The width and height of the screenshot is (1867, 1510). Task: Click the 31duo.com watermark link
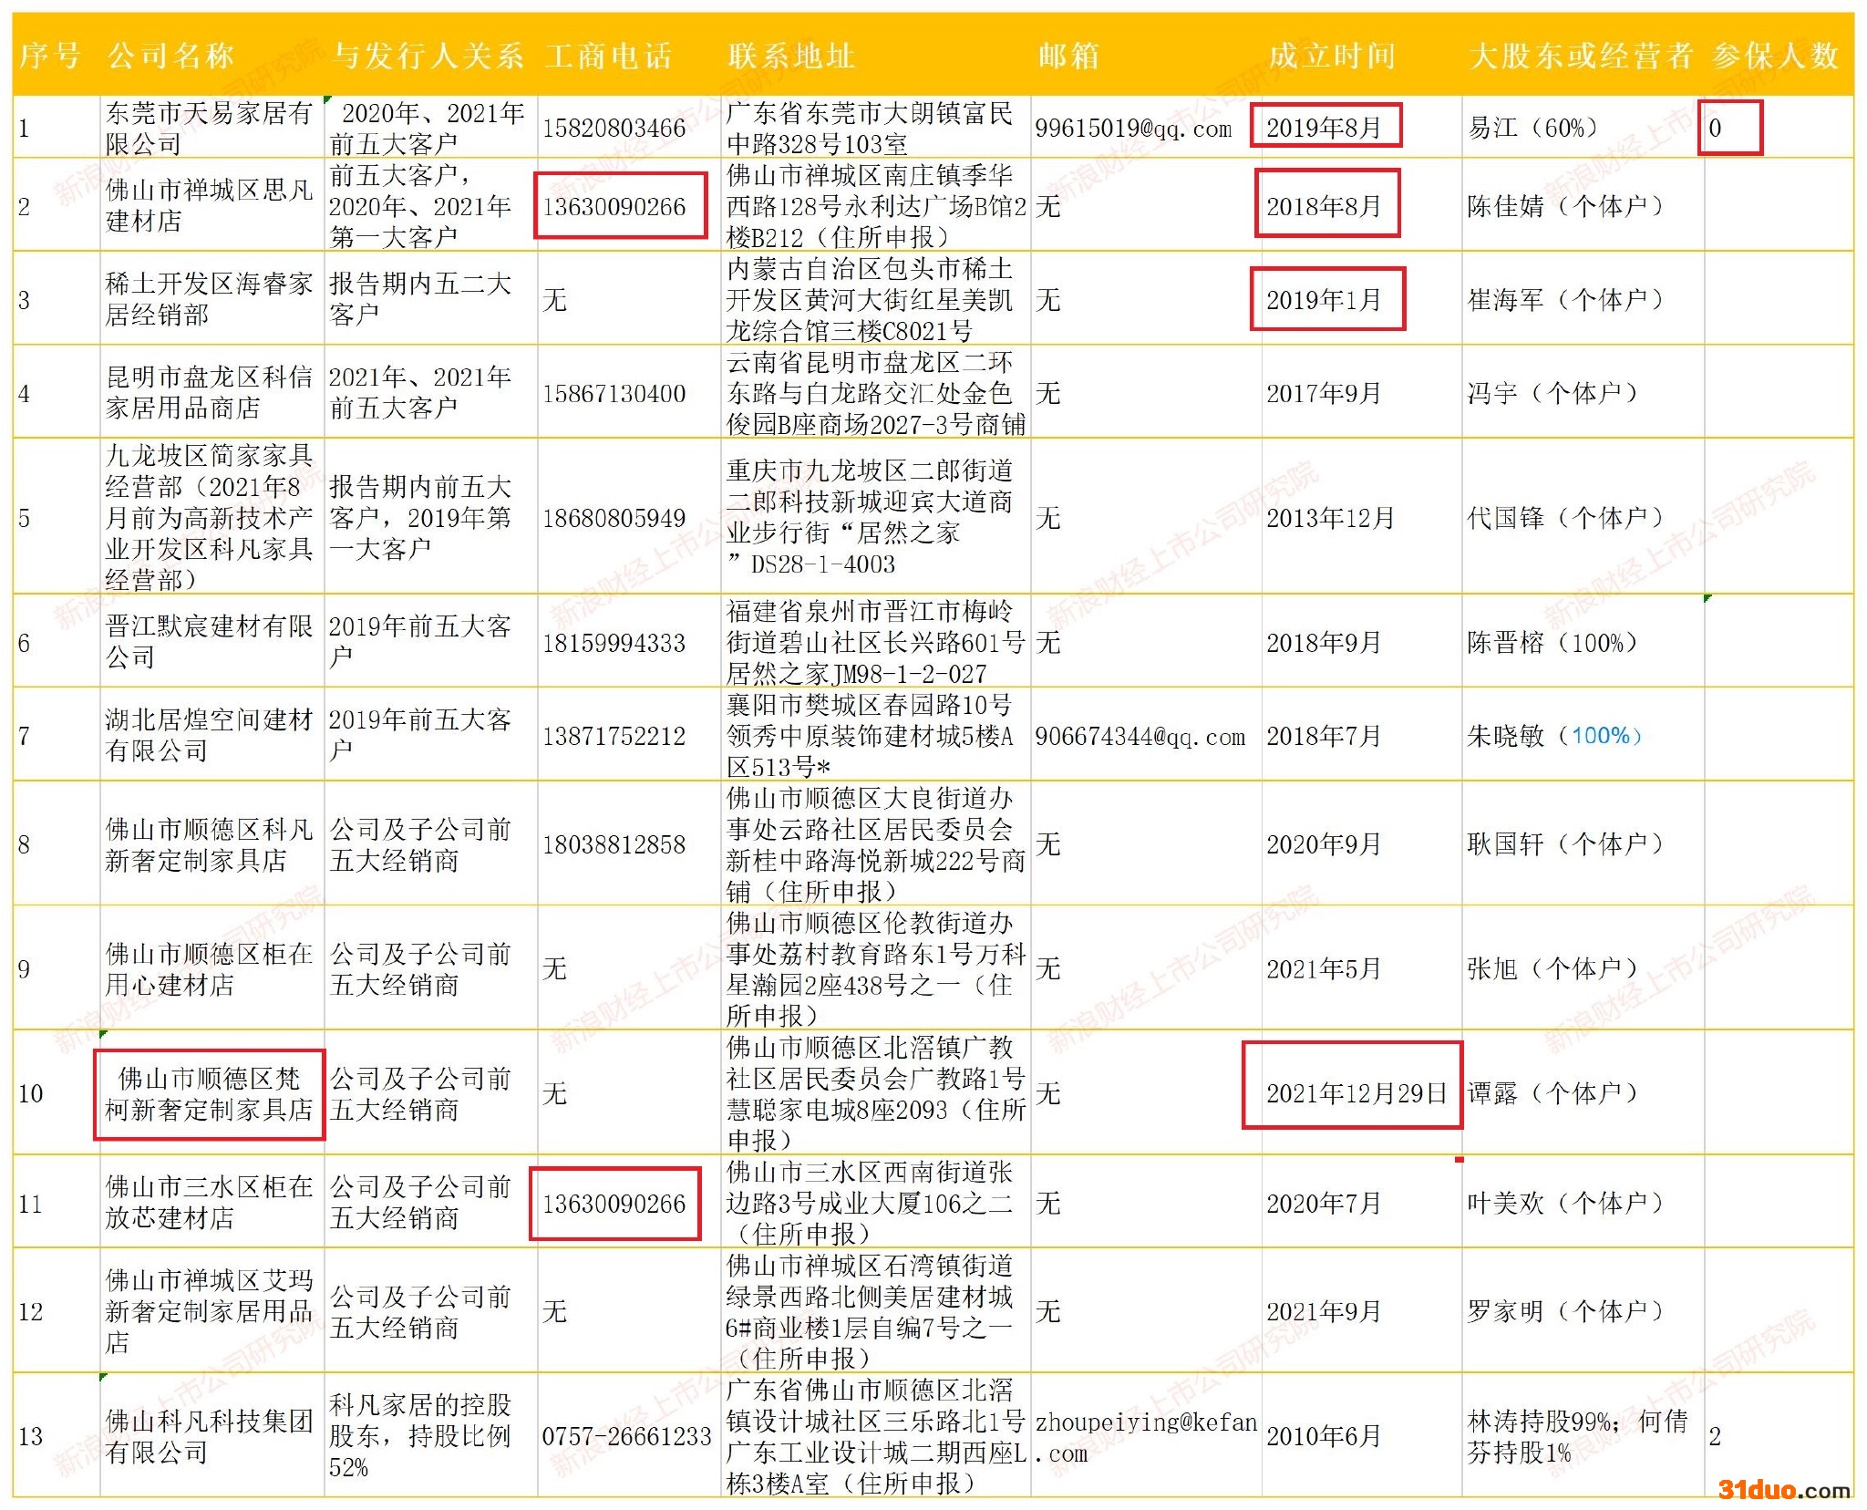coord(1784,1490)
